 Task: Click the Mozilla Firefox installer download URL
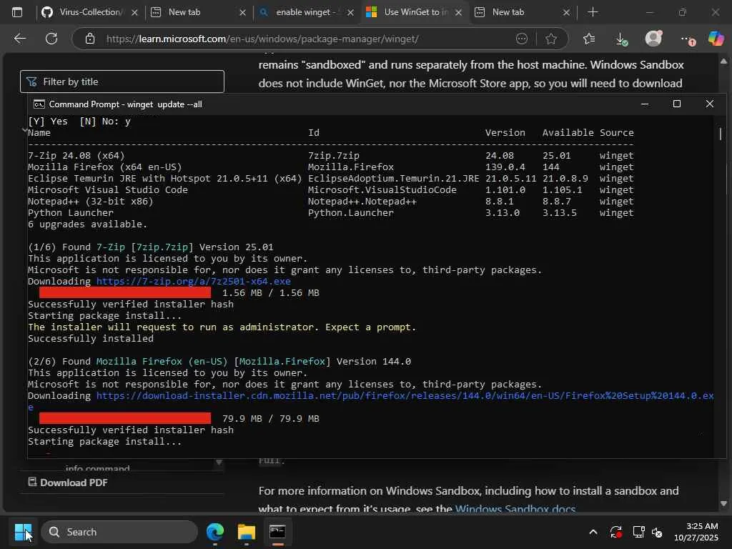coord(405,395)
